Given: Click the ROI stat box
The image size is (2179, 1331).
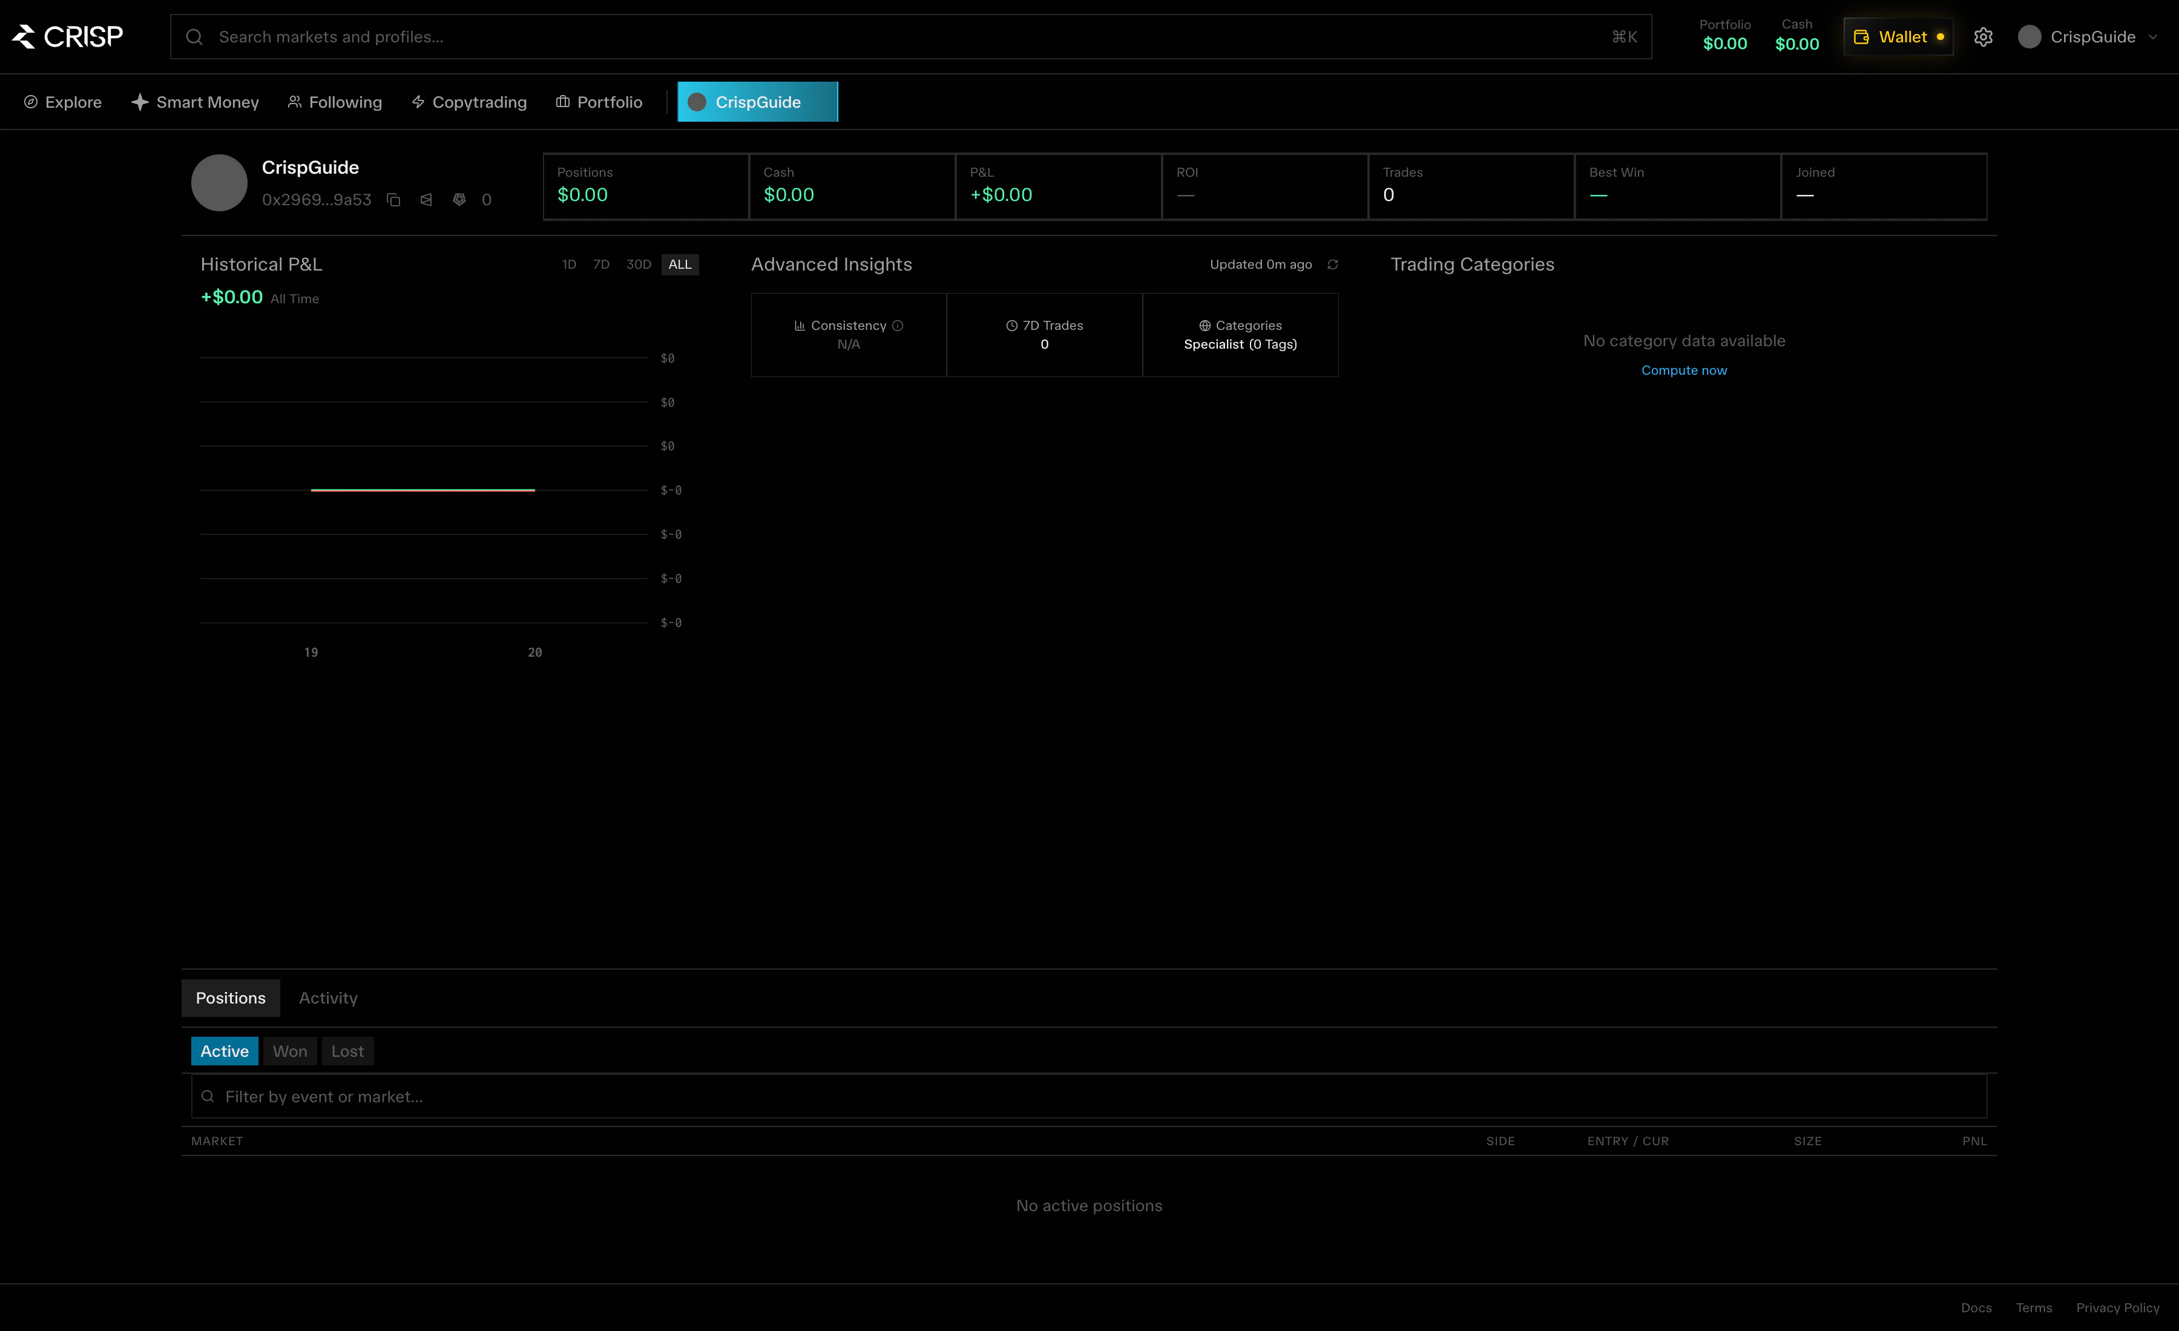Looking at the screenshot, I should [x=1264, y=186].
